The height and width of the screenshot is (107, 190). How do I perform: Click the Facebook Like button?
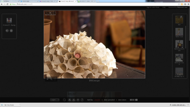[132, 100]
